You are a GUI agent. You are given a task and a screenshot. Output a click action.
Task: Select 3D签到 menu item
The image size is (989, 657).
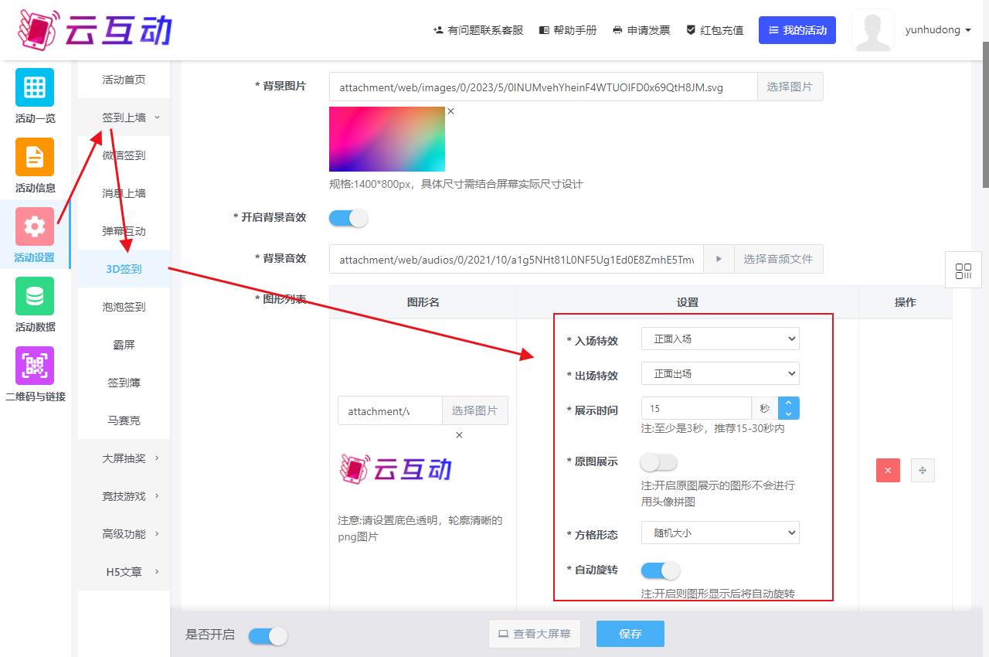pos(124,269)
